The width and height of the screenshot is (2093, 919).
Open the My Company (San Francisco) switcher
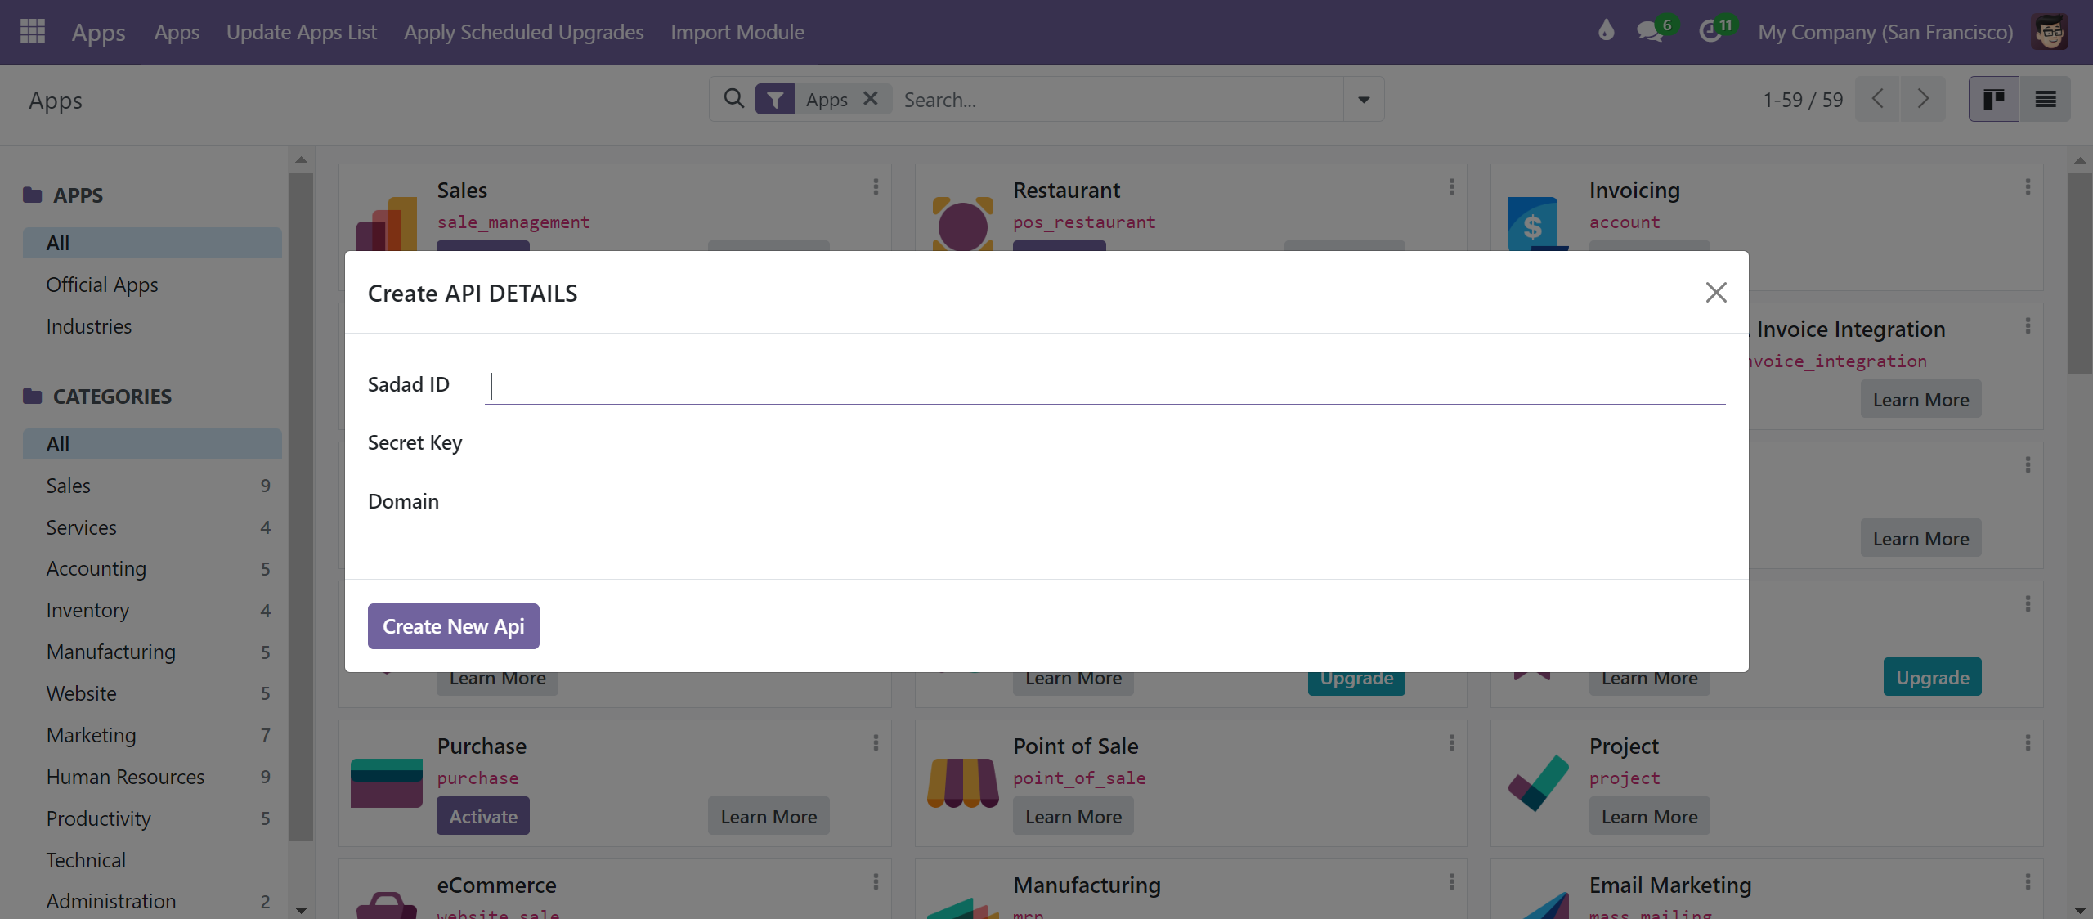tap(1885, 32)
